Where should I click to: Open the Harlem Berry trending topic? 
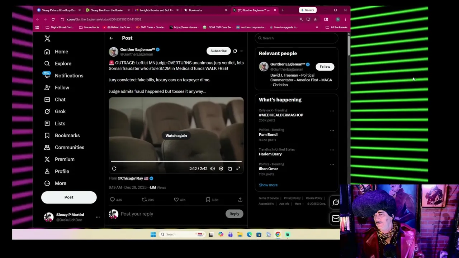[x=270, y=154]
